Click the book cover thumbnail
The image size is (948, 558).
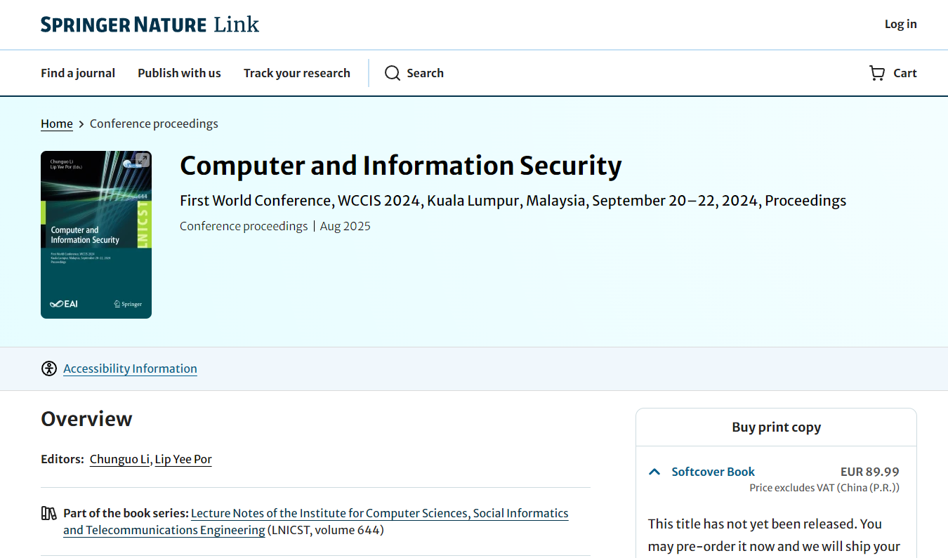click(x=96, y=235)
